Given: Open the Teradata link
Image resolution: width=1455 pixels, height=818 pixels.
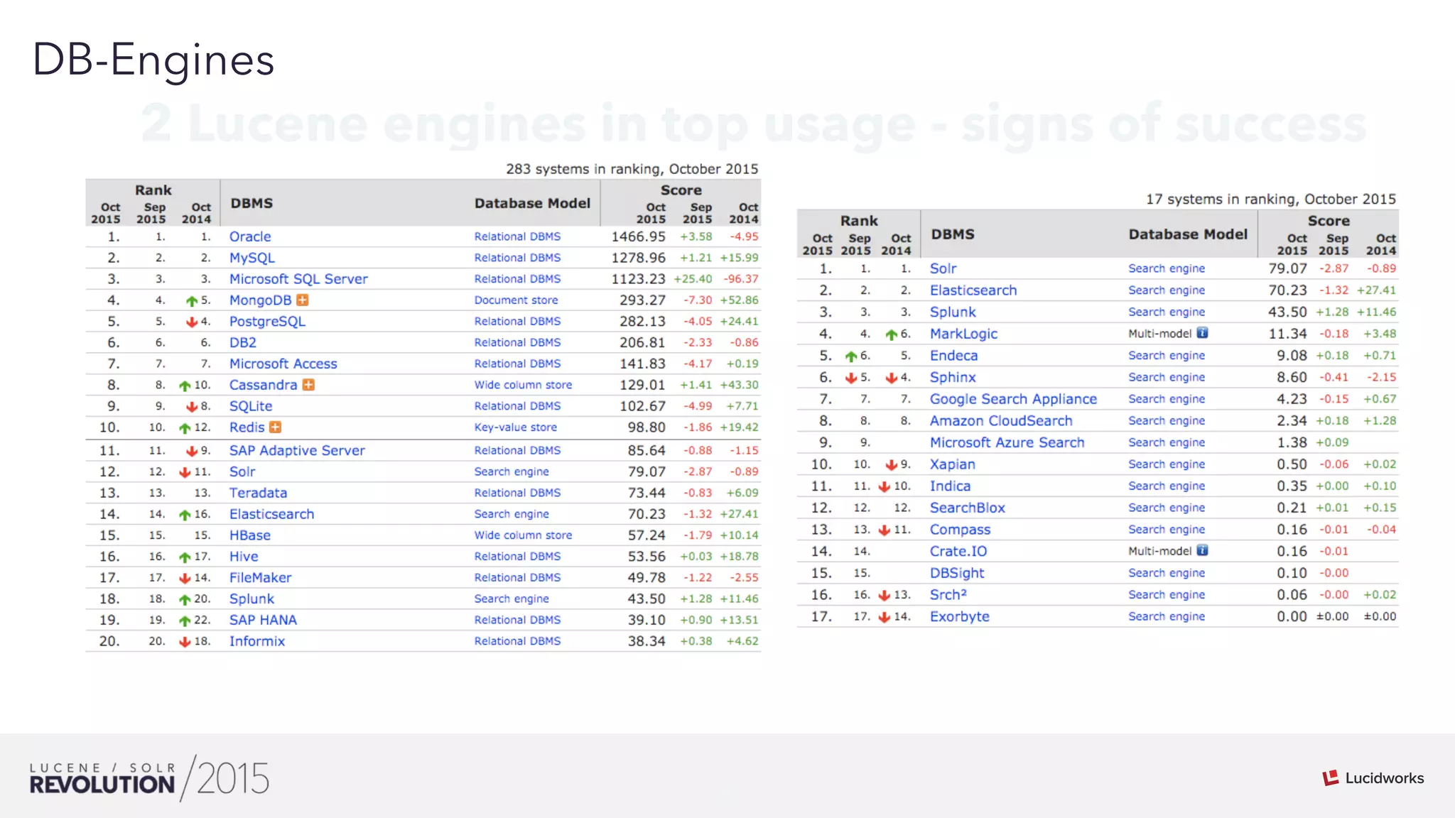Looking at the screenshot, I should (x=258, y=493).
